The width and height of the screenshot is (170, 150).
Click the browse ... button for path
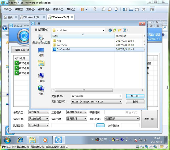pyautogui.click(x=100, y=125)
